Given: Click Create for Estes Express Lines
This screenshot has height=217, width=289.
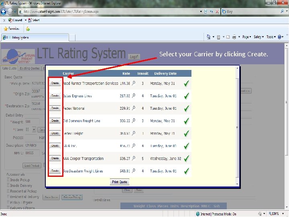Looking at the screenshot, I should 55,96.
